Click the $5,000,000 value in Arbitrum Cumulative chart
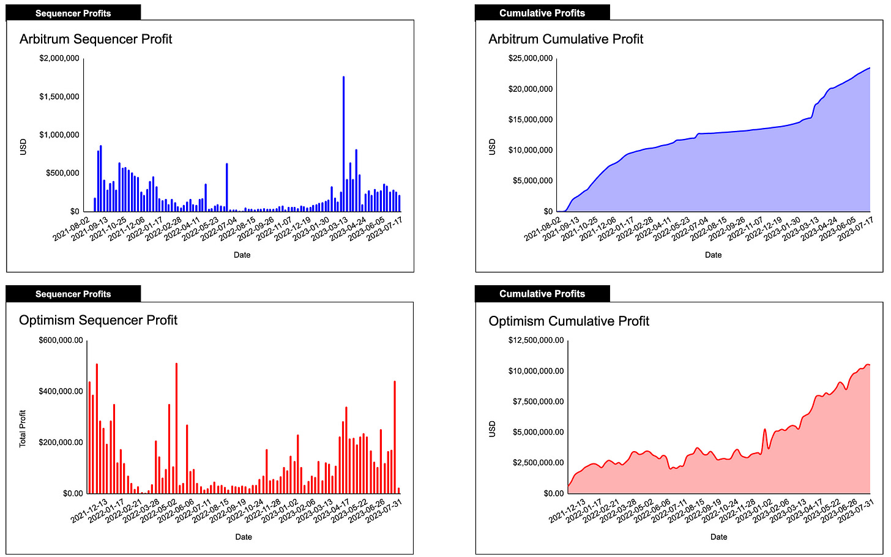891x557 pixels. (533, 181)
